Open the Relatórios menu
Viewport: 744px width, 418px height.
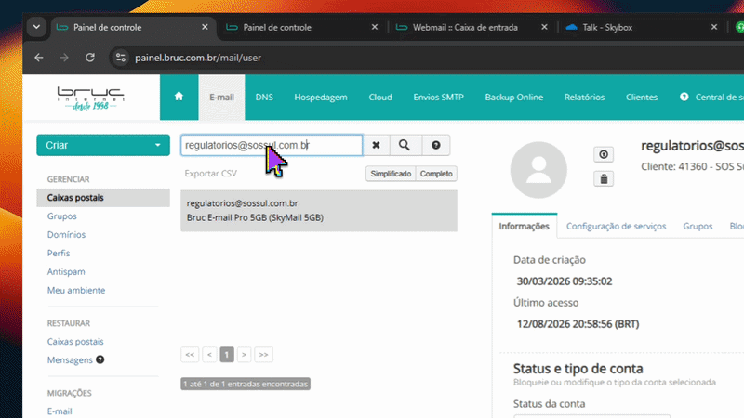click(x=585, y=98)
